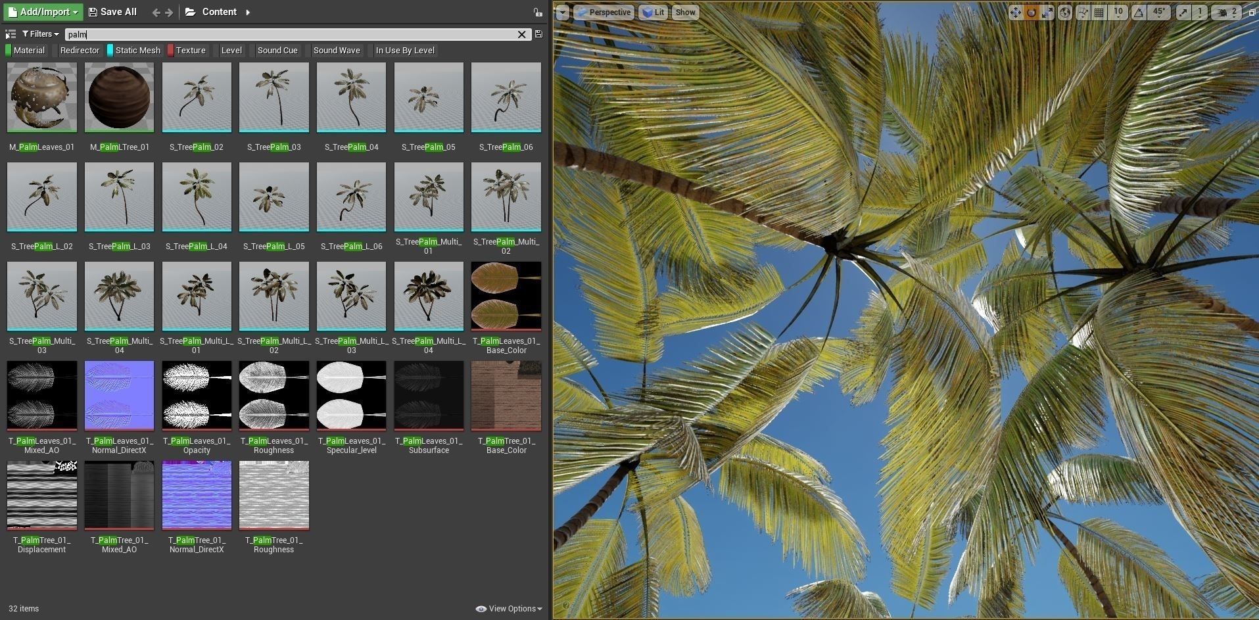Open the Lit view mode menu

tap(653, 12)
